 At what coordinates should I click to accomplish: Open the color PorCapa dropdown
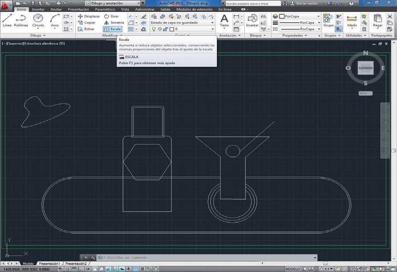point(300,16)
